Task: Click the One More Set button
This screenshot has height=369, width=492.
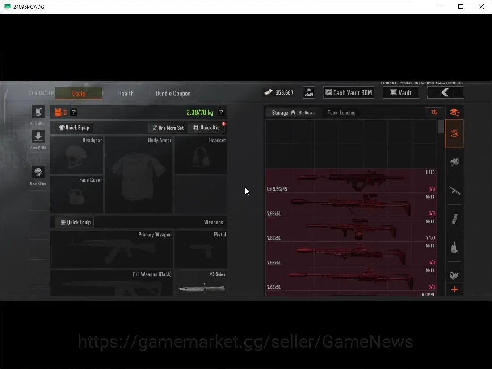Action: coord(168,128)
